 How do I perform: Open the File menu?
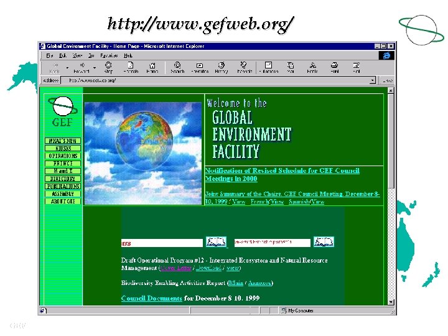click(50, 55)
